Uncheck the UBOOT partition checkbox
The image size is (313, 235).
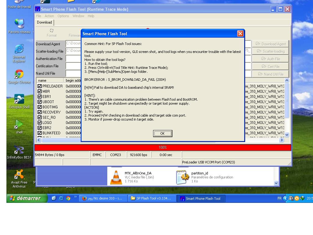pyautogui.click(x=39, y=102)
